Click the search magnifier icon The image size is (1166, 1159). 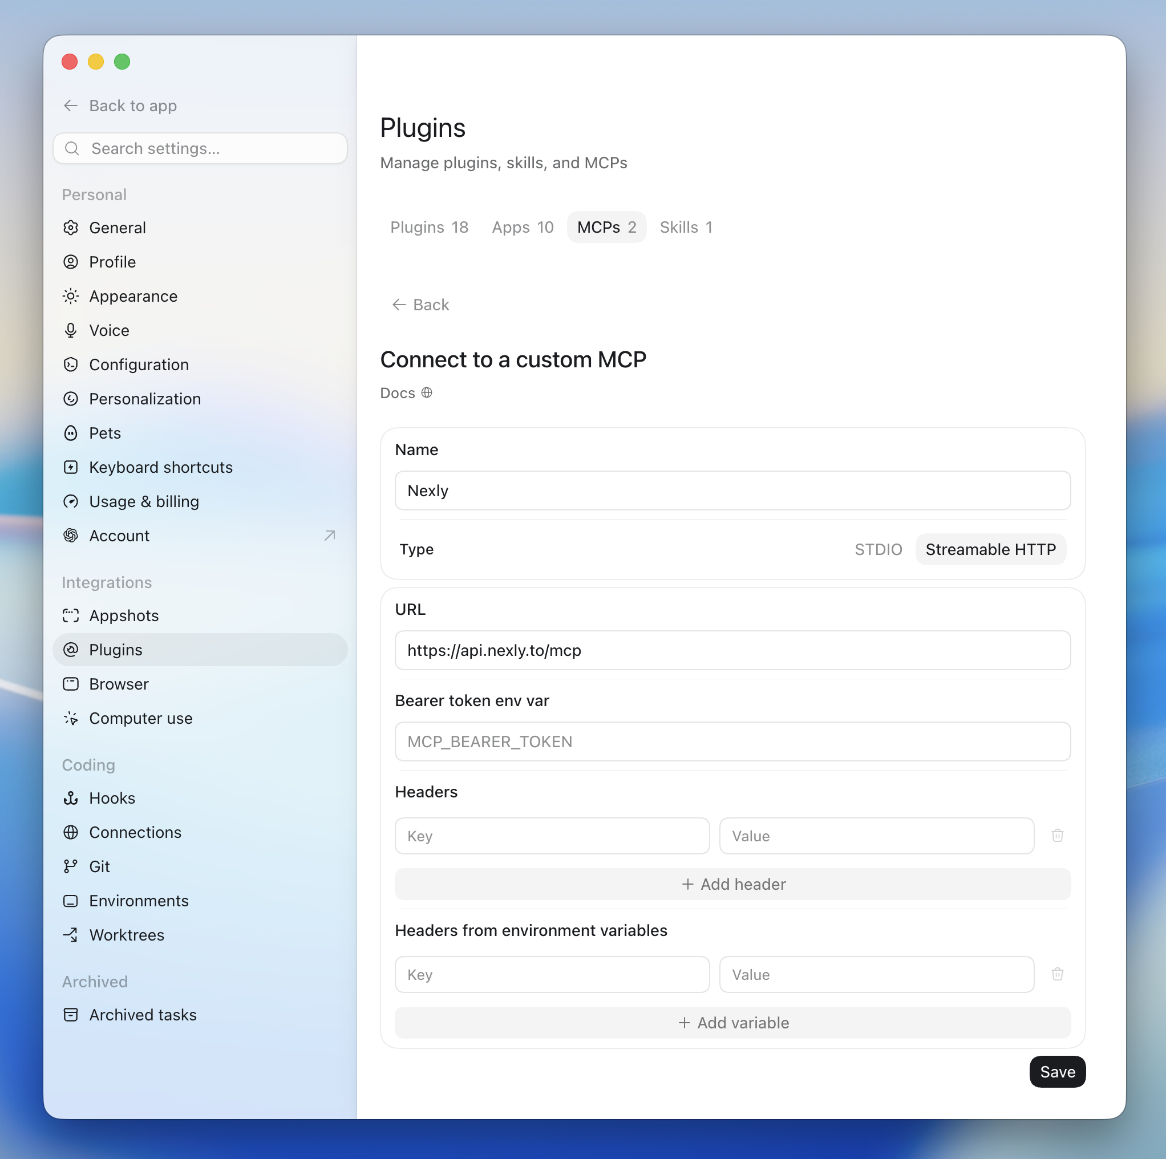click(x=72, y=148)
